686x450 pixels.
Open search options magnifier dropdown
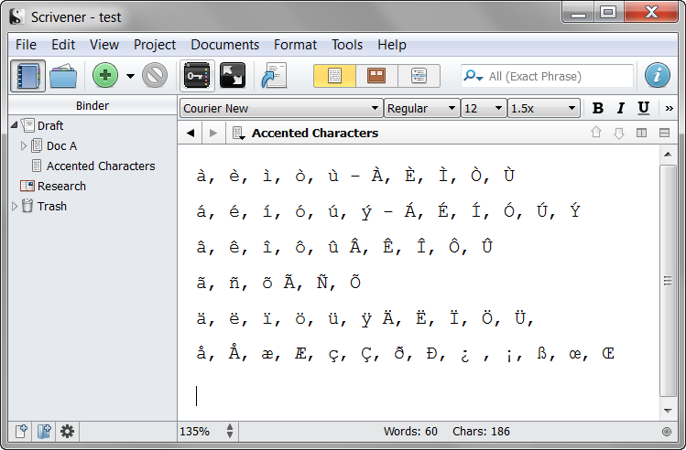(473, 76)
